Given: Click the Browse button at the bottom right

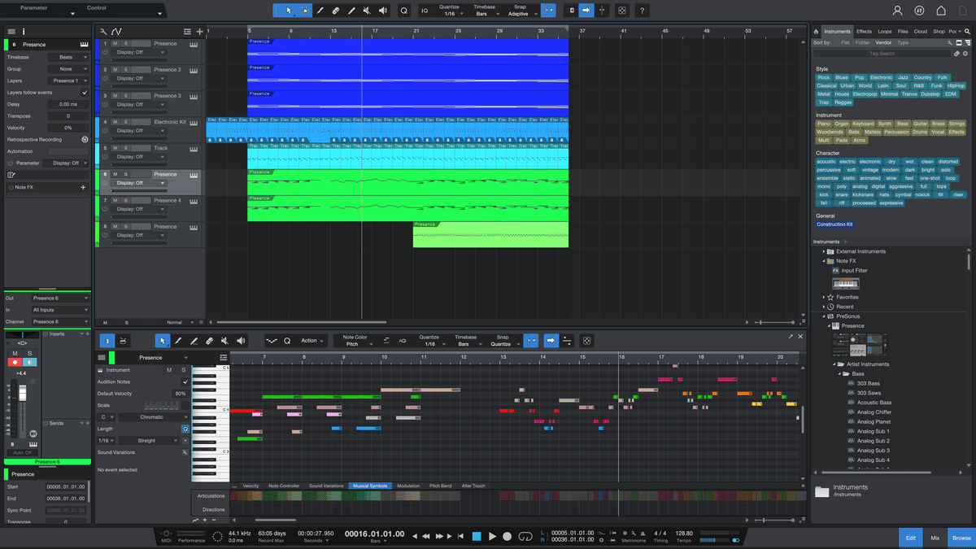Looking at the screenshot, I should pyautogui.click(x=961, y=538).
